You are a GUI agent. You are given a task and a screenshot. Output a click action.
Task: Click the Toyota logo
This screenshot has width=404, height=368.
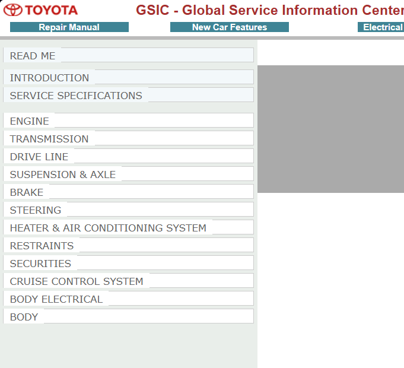[40, 10]
